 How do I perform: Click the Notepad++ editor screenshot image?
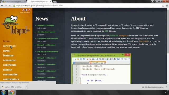101,69
